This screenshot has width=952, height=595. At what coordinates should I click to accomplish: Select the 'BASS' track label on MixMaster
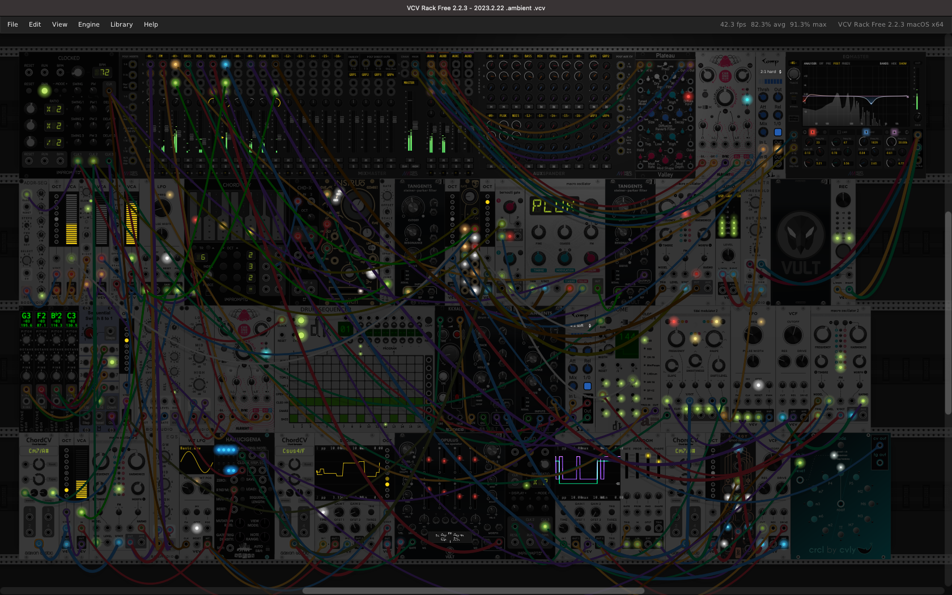click(187, 56)
